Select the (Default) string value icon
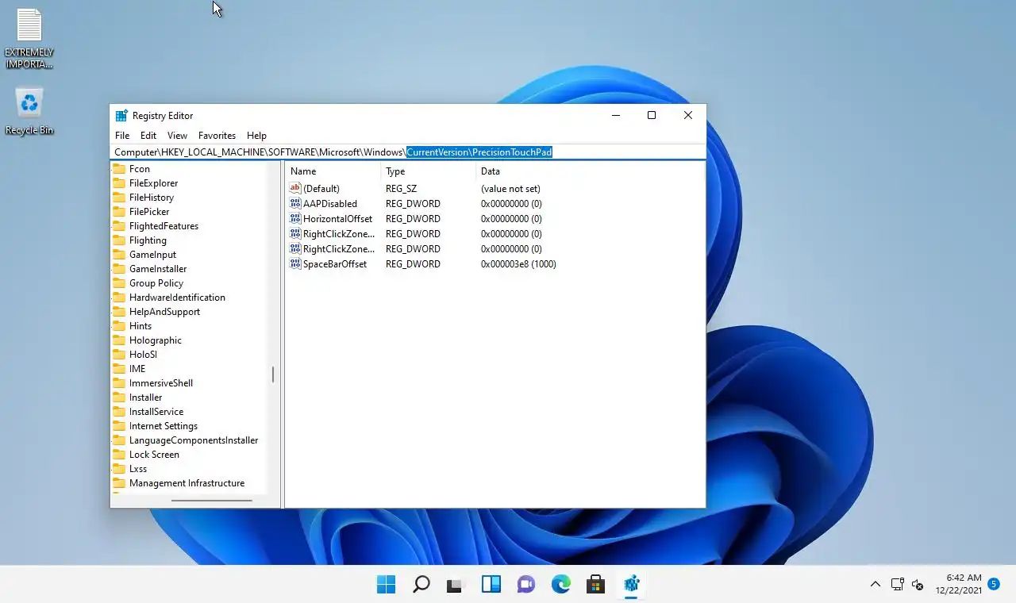 [295, 189]
